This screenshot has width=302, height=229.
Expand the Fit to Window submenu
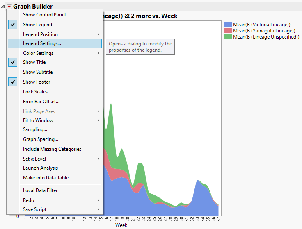55,120
